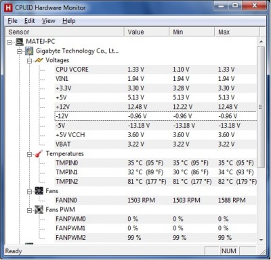
Task: Collapse the Fans group
Action: pos(29,192)
